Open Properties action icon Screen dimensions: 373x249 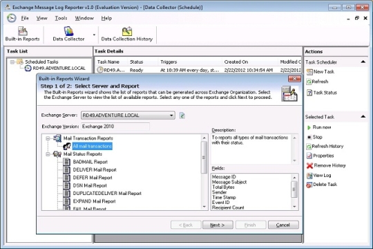[309, 156]
